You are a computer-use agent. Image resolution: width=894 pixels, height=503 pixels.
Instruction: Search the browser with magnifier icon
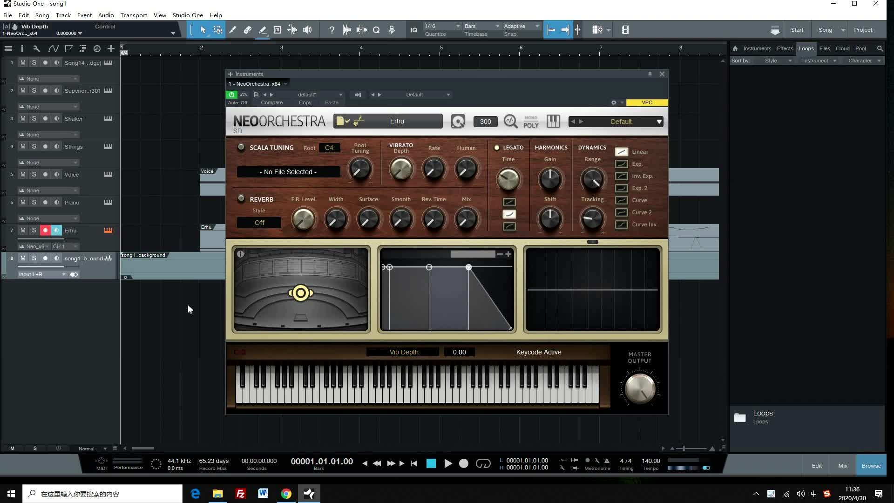point(880,48)
